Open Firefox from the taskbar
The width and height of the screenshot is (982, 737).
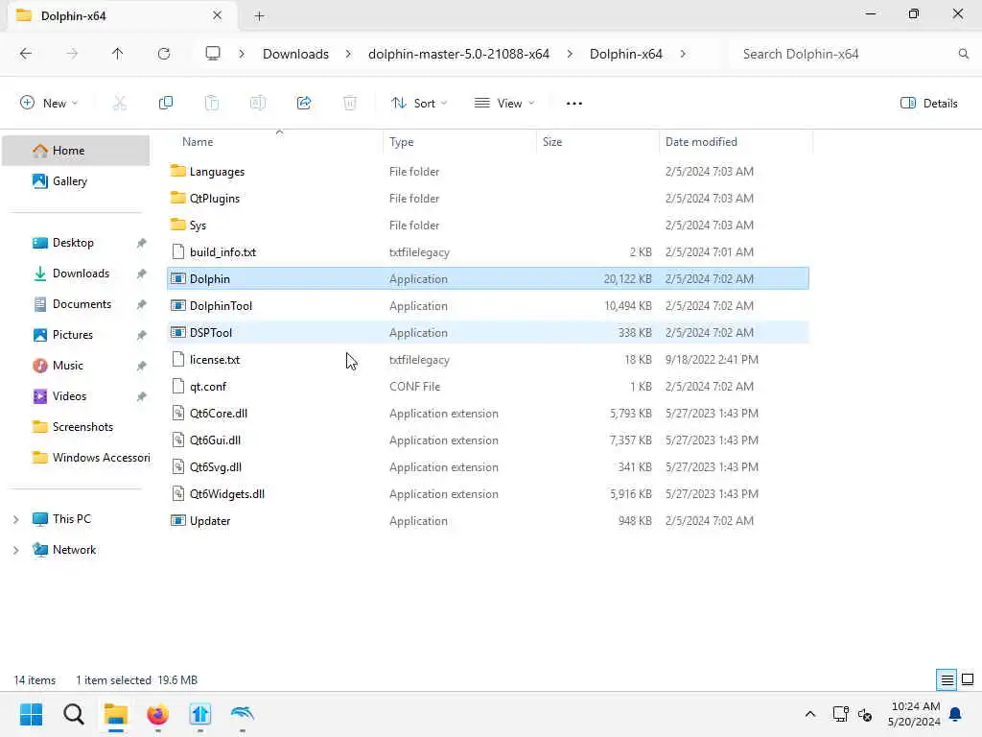coord(158,714)
